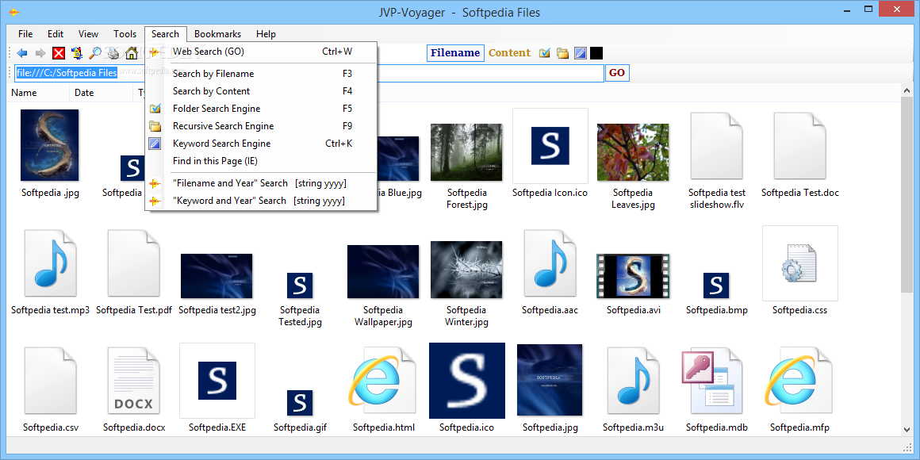Choose Find in this Page (IE)

(x=261, y=161)
